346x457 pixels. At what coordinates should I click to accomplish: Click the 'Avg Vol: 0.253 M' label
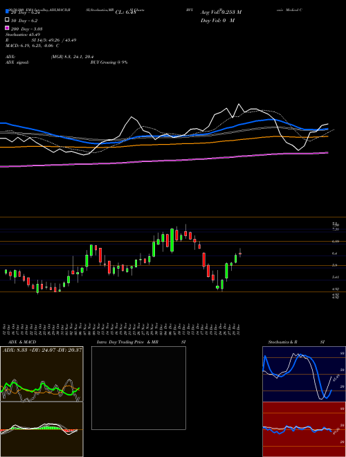221,12
